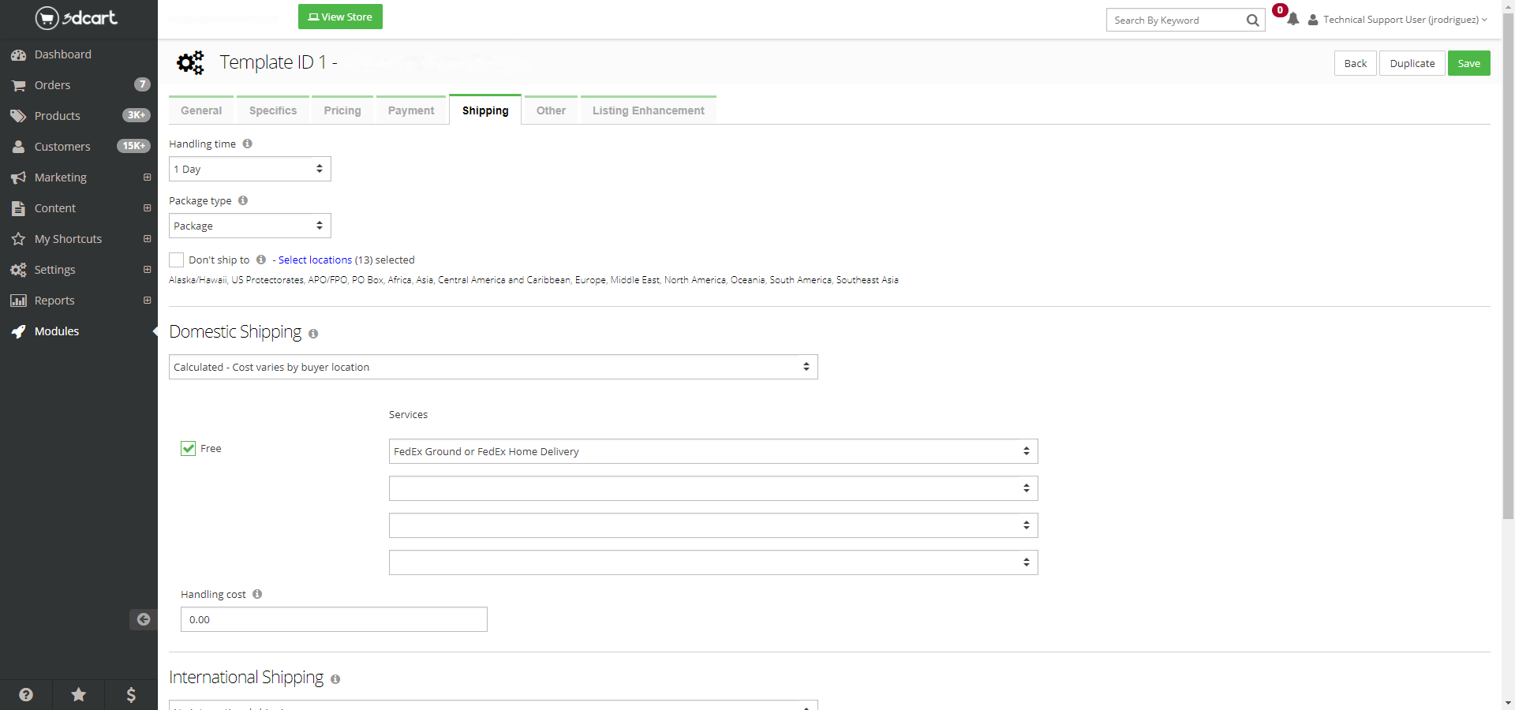The height and width of the screenshot is (710, 1515).
Task: Click the notification bell icon
Action: (x=1292, y=20)
